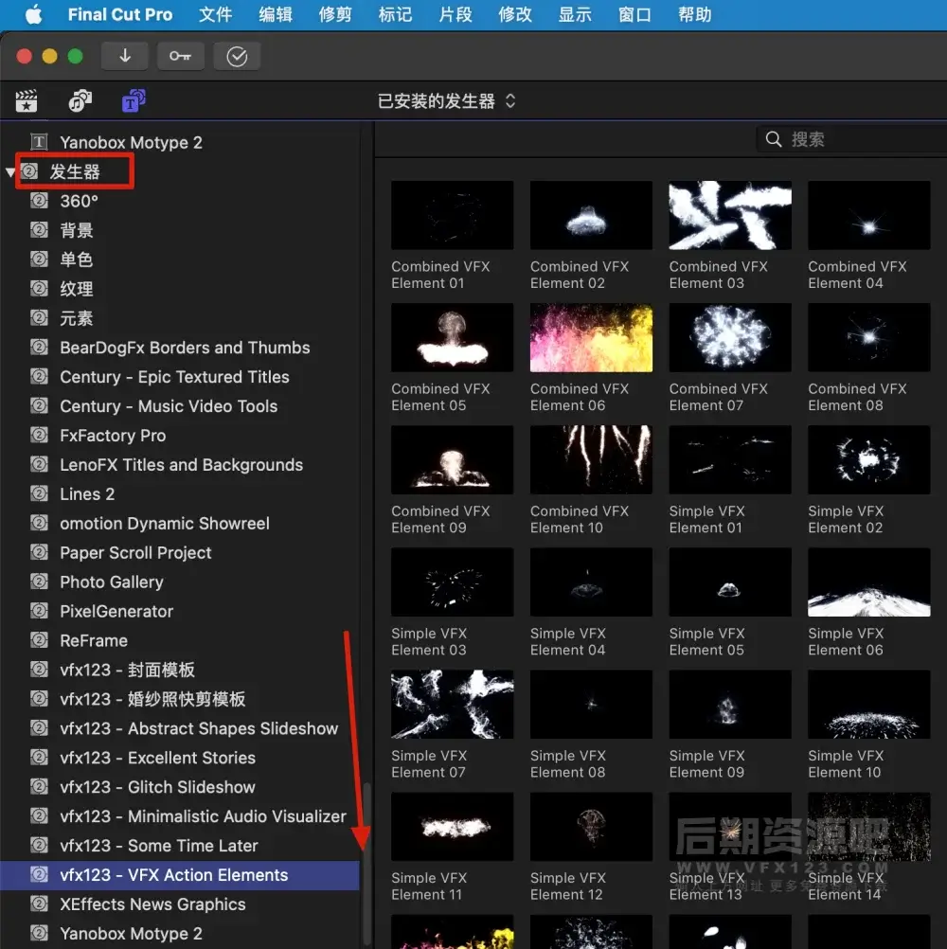The width and height of the screenshot is (947, 949).
Task: Select Century - Epic Textured Titles
Action: click(174, 376)
